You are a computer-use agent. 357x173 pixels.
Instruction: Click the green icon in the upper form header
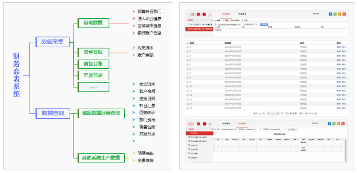(335, 14)
